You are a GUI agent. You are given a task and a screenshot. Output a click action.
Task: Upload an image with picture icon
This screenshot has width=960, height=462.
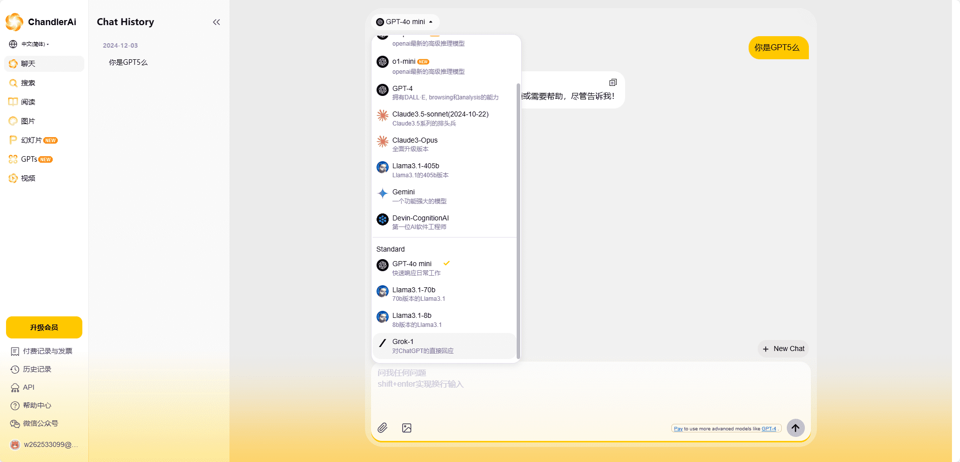pyautogui.click(x=407, y=428)
